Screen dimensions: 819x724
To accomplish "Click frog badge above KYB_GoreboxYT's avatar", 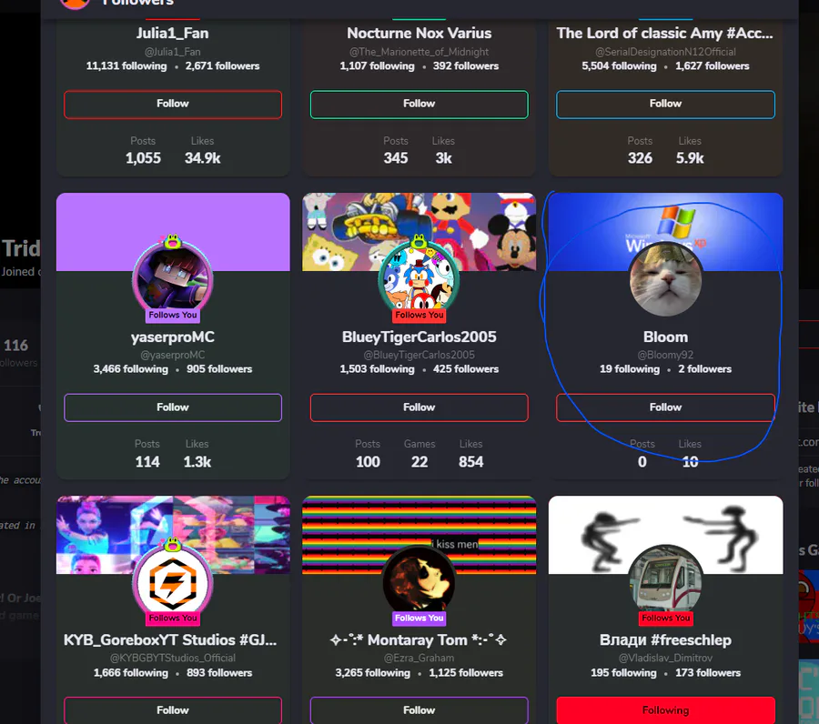I will pyautogui.click(x=172, y=545).
